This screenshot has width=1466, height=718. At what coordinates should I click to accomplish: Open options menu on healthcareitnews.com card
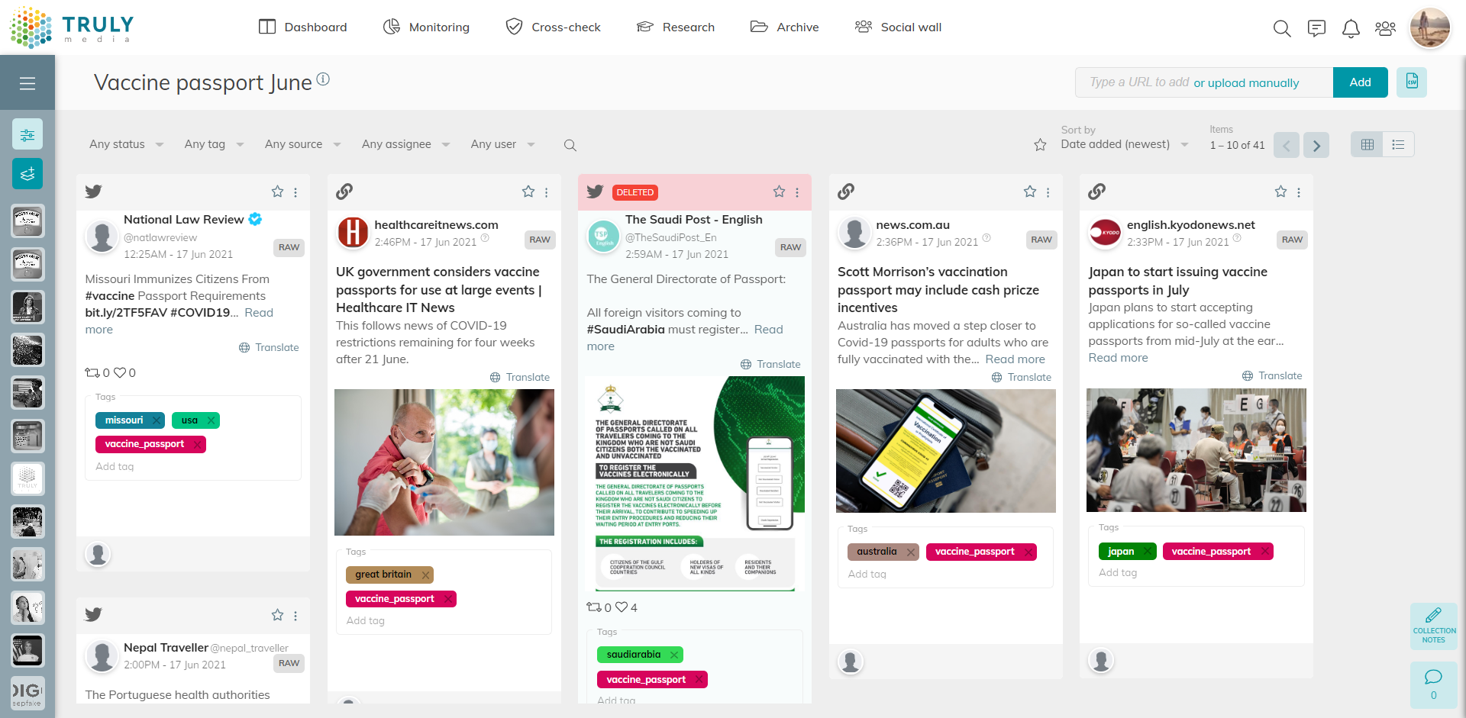(x=547, y=192)
